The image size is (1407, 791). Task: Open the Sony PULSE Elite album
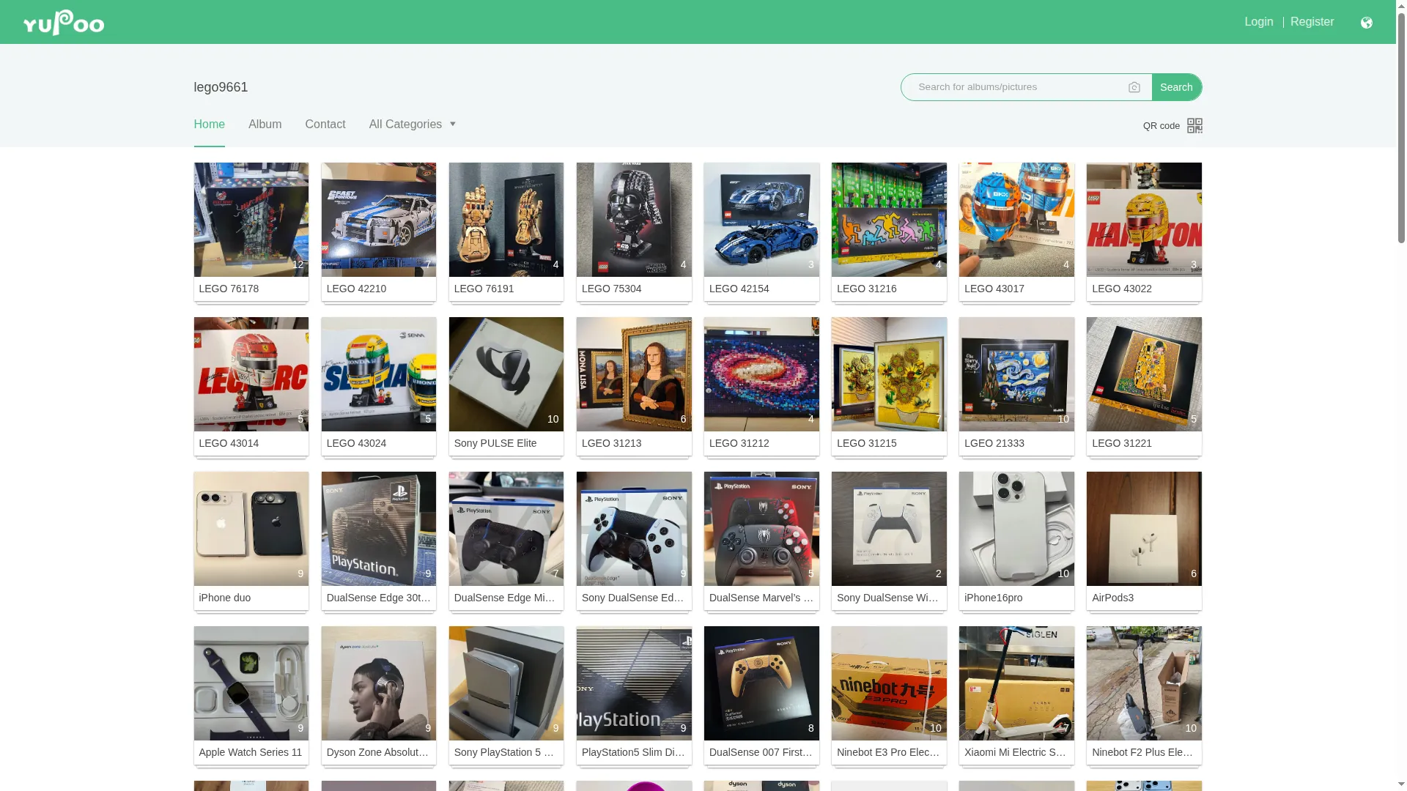[506, 374]
